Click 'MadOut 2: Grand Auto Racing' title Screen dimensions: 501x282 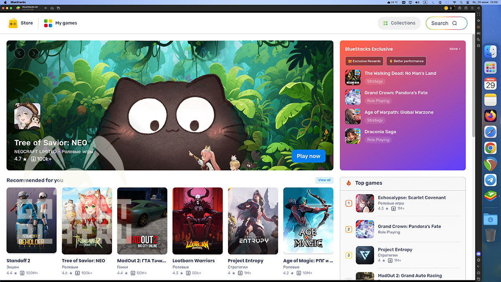click(x=410, y=276)
